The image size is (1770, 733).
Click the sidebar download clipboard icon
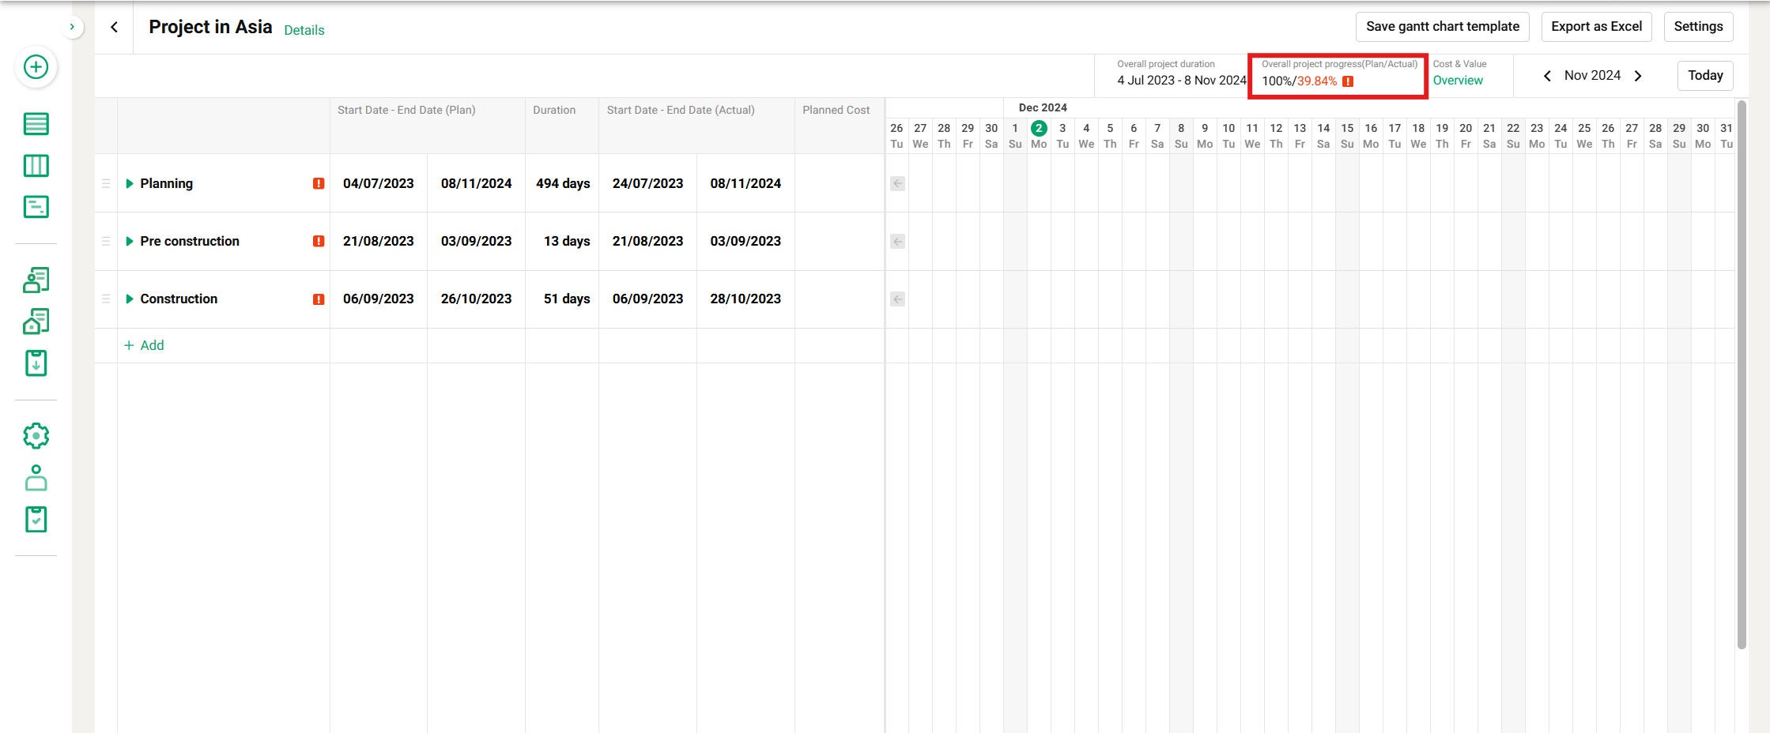coord(36,363)
